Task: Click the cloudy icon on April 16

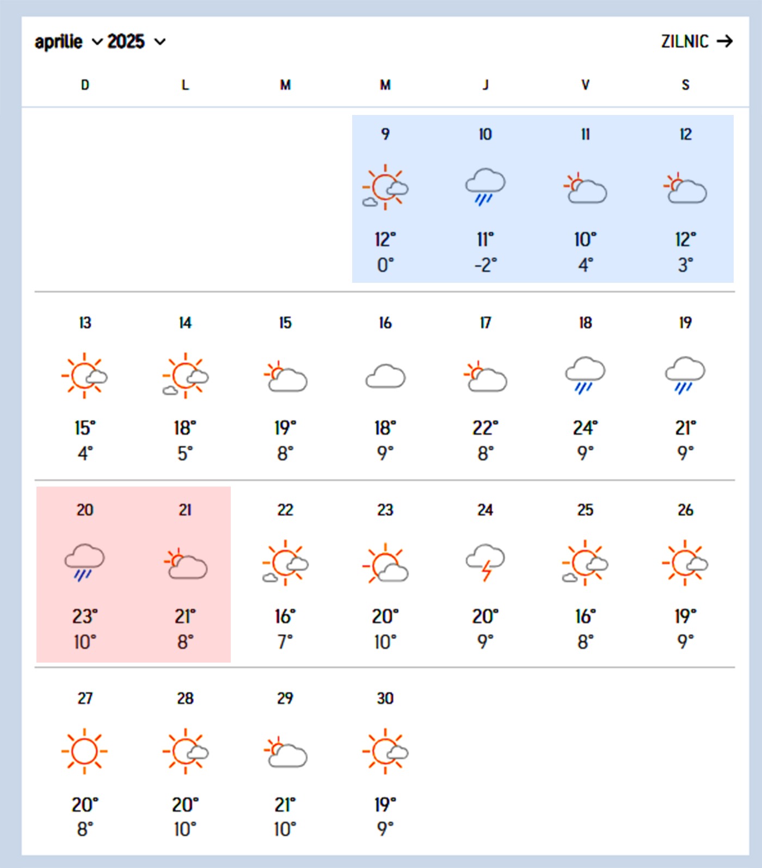Action: [385, 376]
